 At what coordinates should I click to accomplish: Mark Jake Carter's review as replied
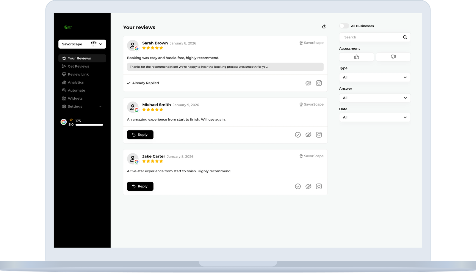click(x=297, y=186)
